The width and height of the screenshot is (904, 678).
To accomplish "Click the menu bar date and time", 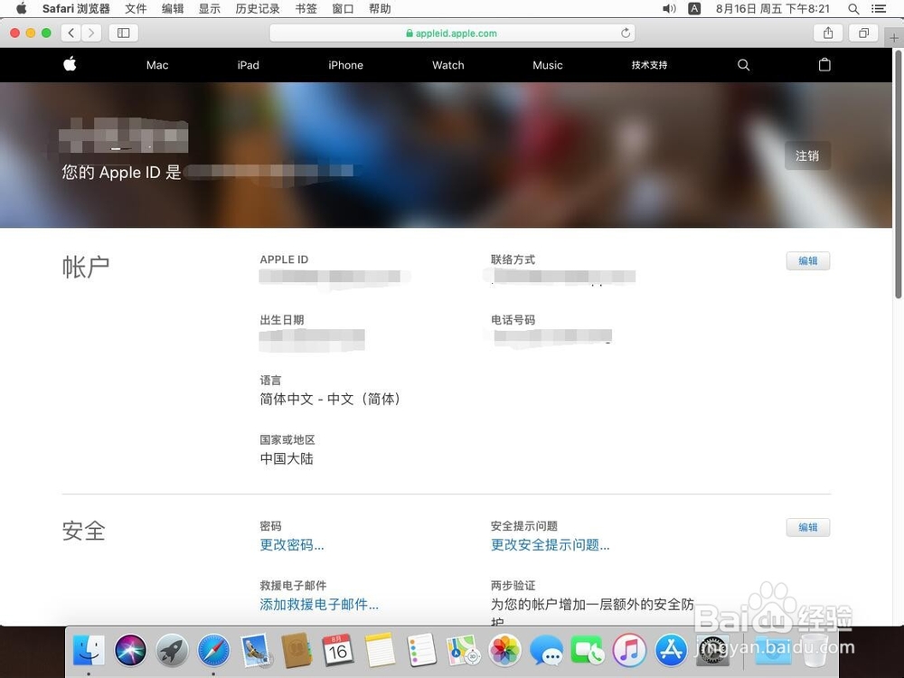I will (x=773, y=9).
